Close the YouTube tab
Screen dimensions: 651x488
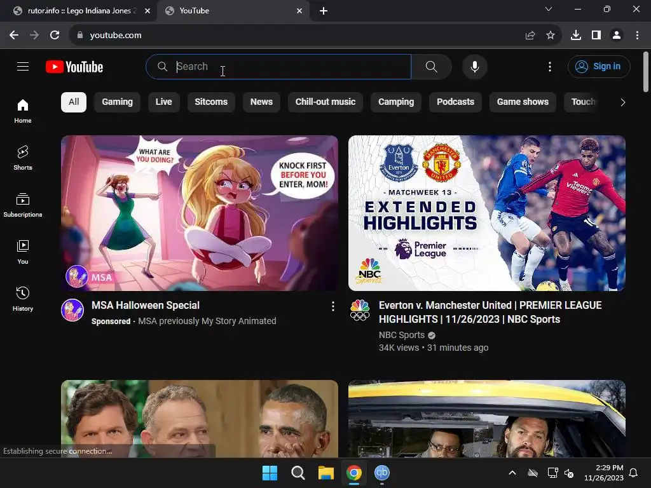(299, 11)
